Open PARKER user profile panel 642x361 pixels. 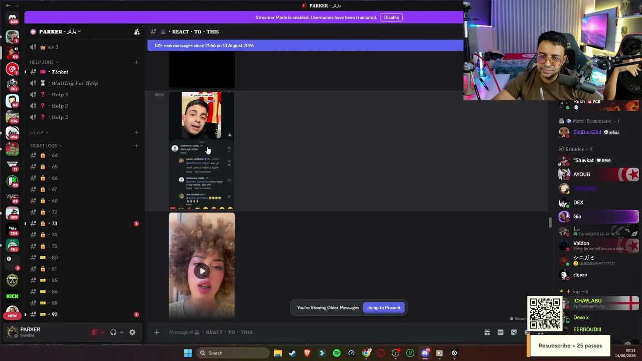[46, 332]
